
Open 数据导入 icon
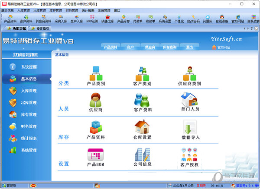191,130
